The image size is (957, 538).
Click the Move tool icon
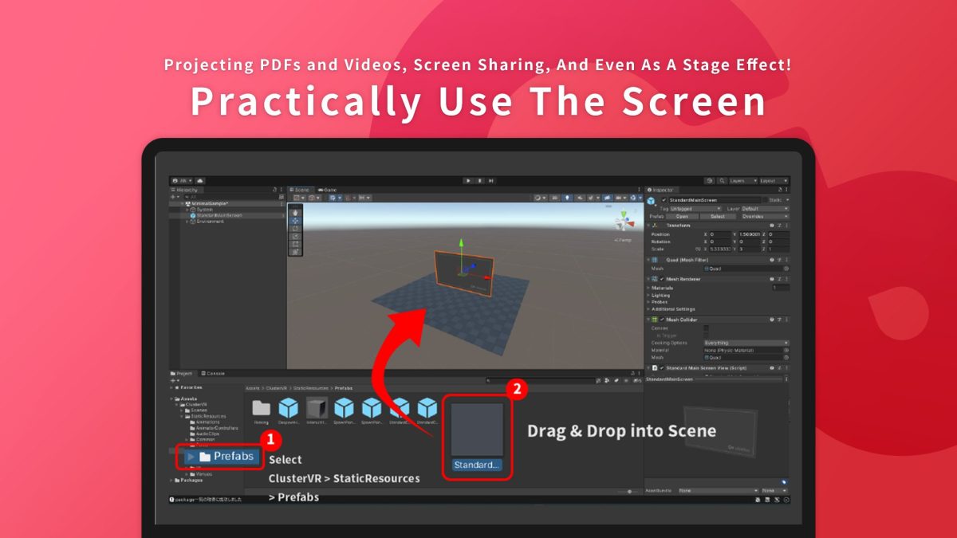293,221
